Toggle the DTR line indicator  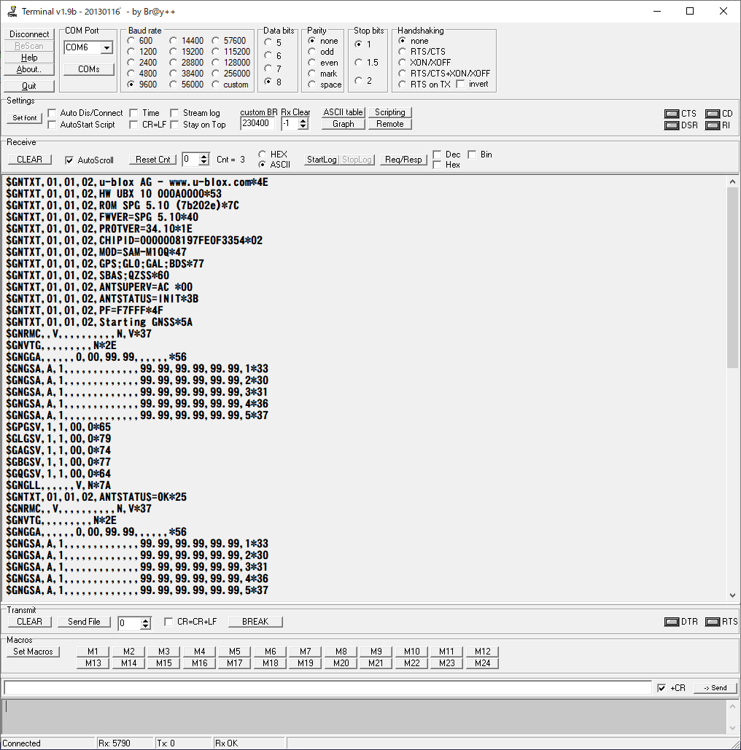click(672, 622)
